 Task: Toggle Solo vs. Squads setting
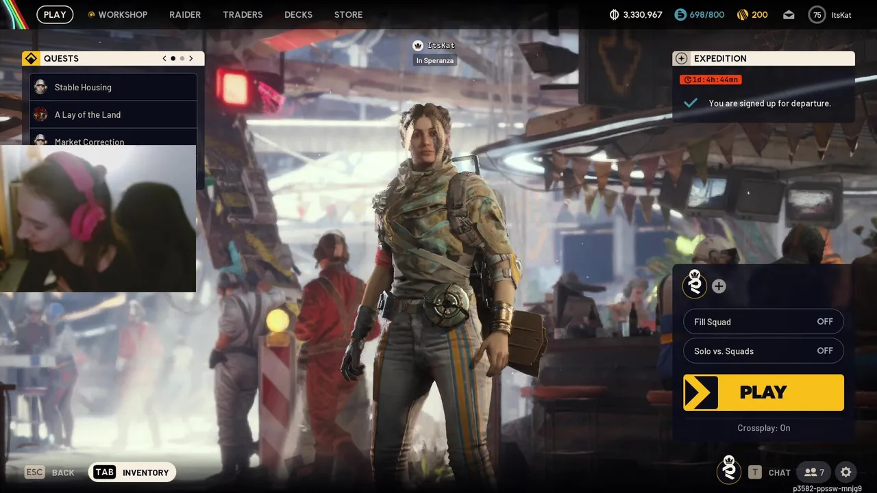pyautogui.click(x=763, y=351)
